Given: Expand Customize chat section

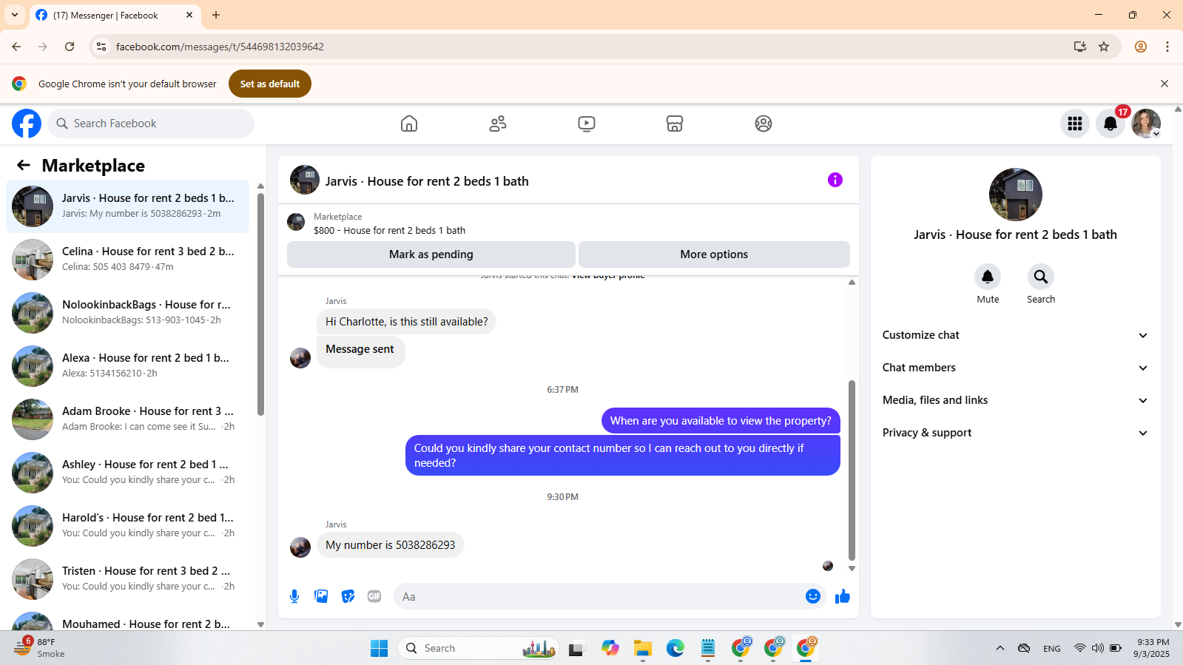Looking at the screenshot, I should click(1015, 335).
